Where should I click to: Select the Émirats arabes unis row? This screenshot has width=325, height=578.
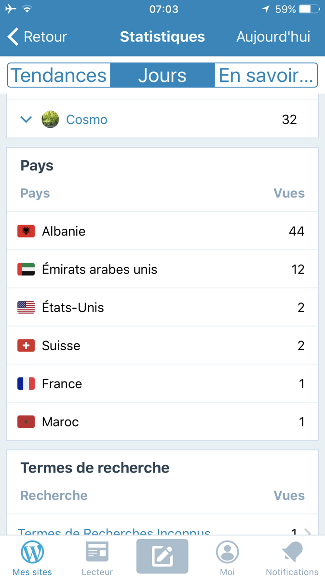coord(162,269)
